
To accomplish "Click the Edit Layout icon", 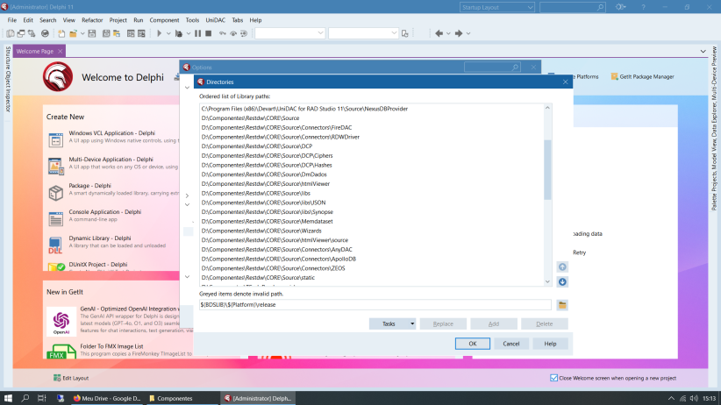I will tap(56, 378).
